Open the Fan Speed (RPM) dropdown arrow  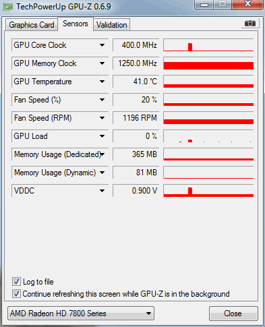[102, 118]
